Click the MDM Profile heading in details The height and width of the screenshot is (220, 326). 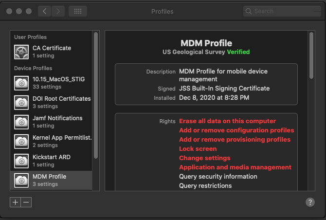pyautogui.click(x=206, y=43)
